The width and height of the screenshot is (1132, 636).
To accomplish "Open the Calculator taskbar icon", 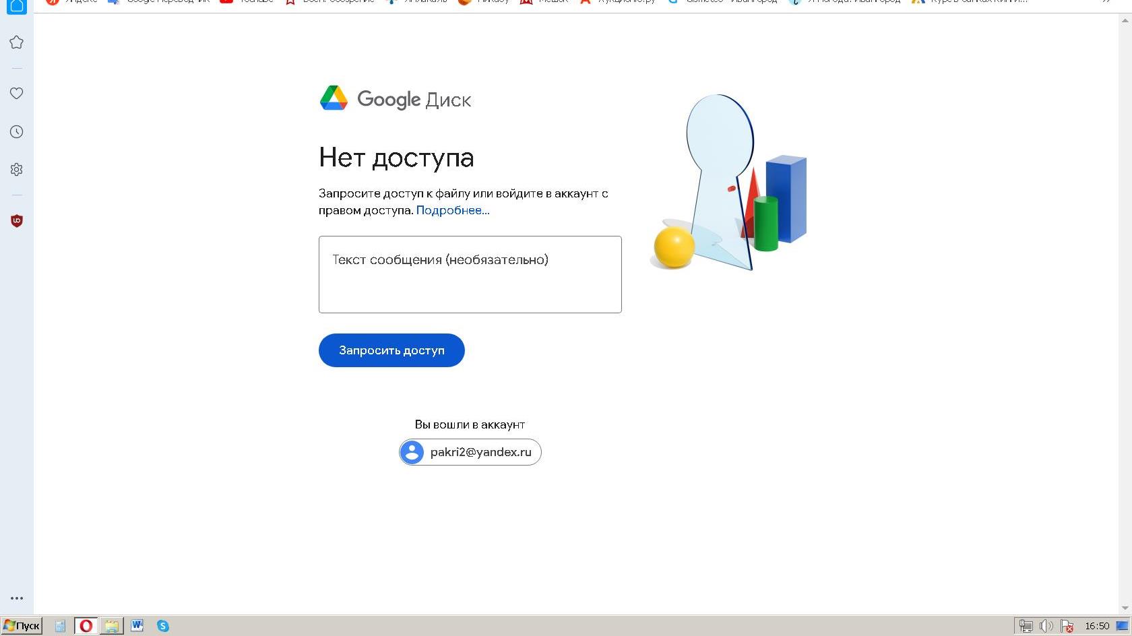I will (x=60, y=626).
